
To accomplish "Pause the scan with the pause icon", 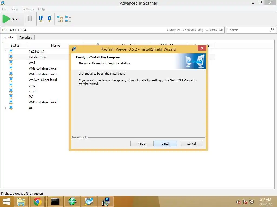I will click(x=30, y=19).
